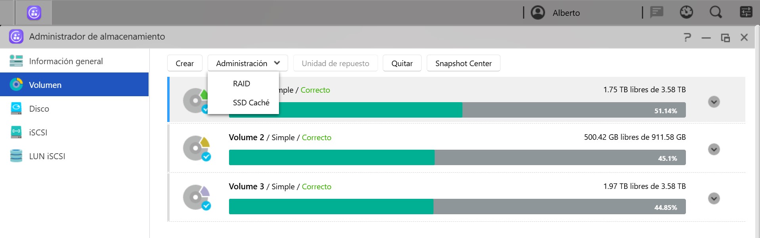Choose SSD Caché menu entry
This screenshot has height=238, width=760.
pos(251,103)
